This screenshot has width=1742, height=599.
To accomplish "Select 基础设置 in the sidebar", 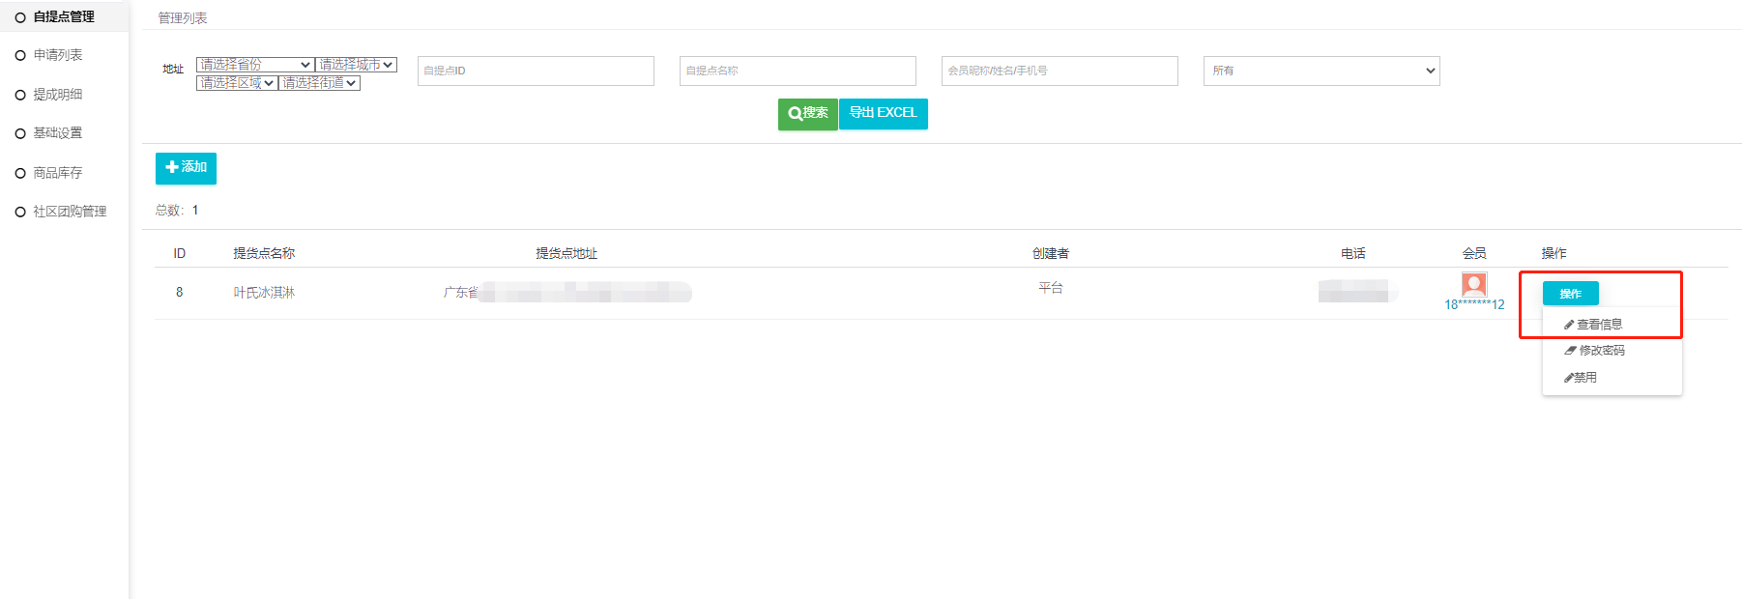I will click(x=57, y=133).
